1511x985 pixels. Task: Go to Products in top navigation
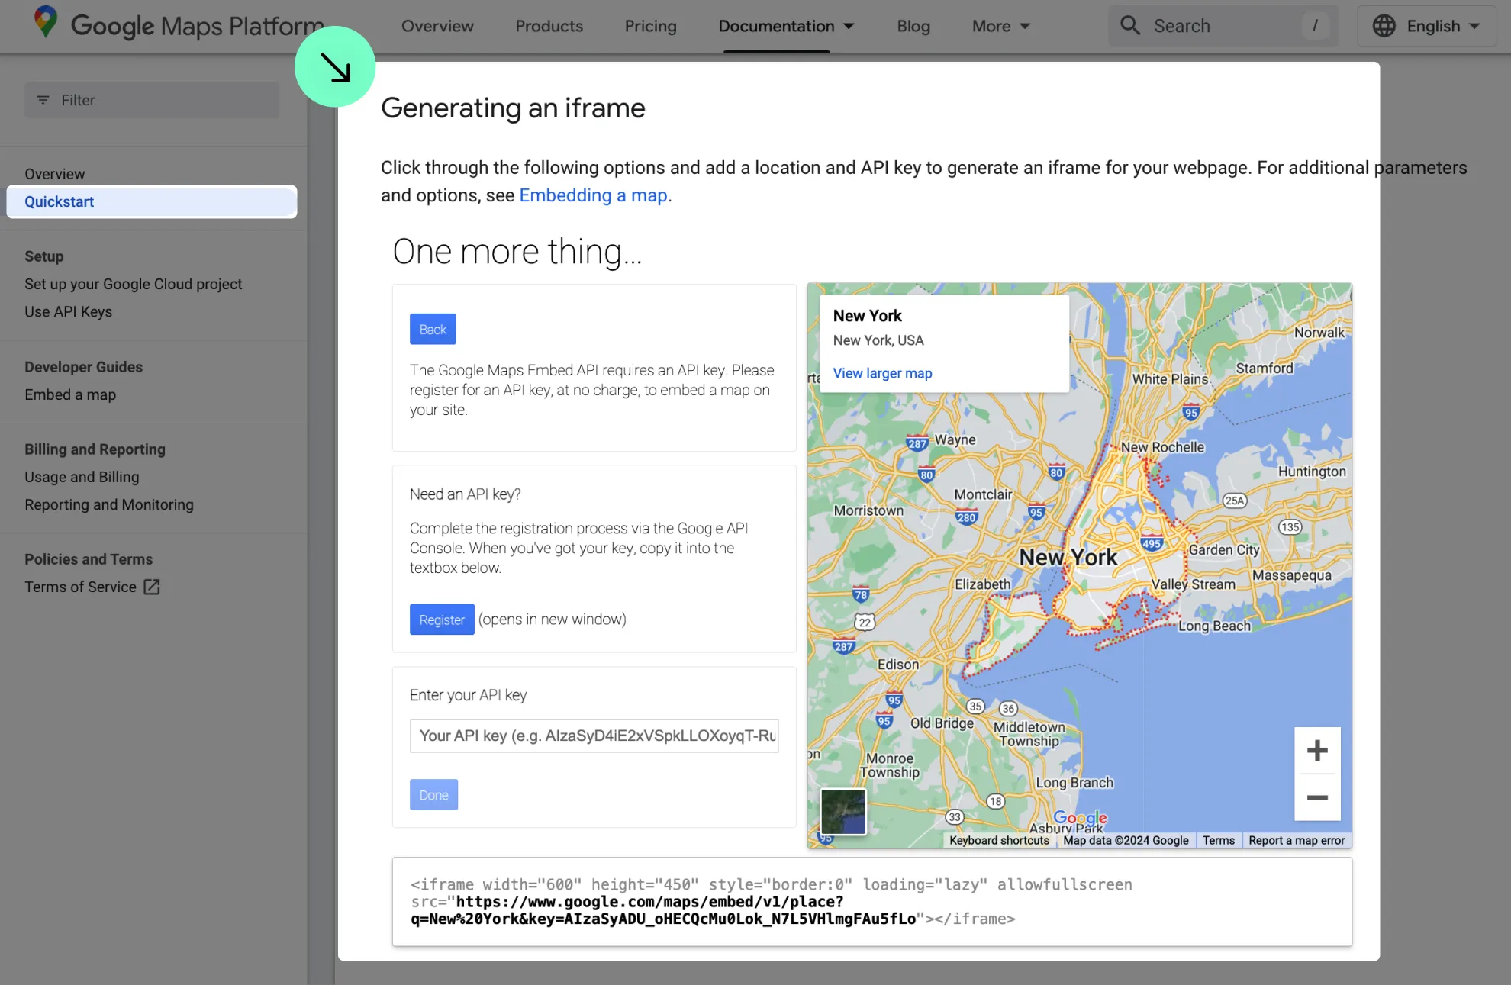pyautogui.click(x=549, y=26)
